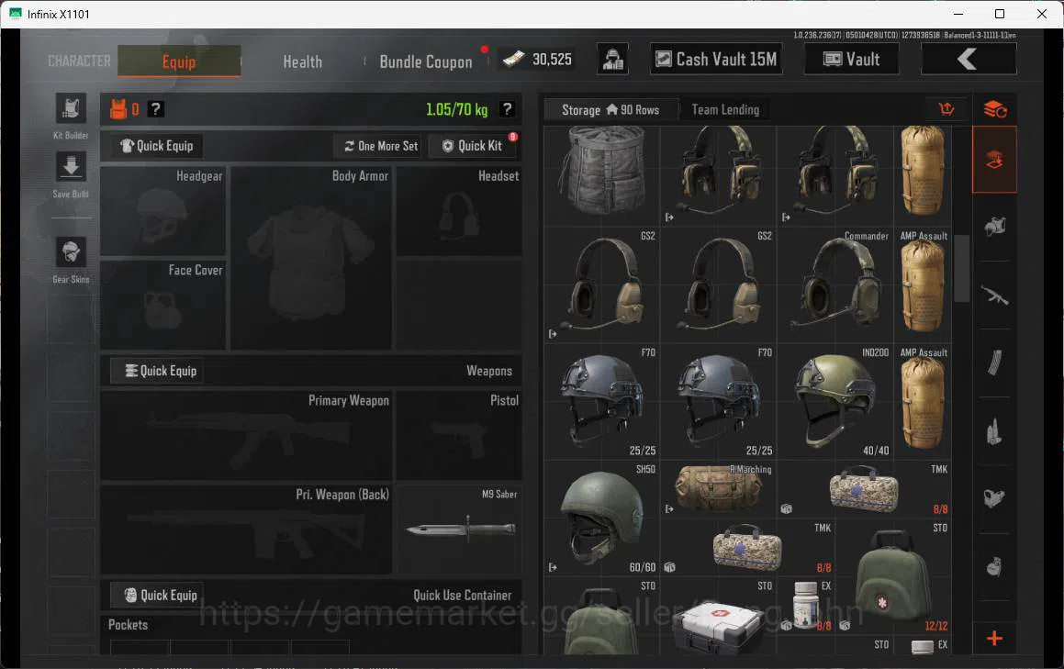The image size is (1064, 669).
Task: Select the Pistol slot
Action: 459,435
